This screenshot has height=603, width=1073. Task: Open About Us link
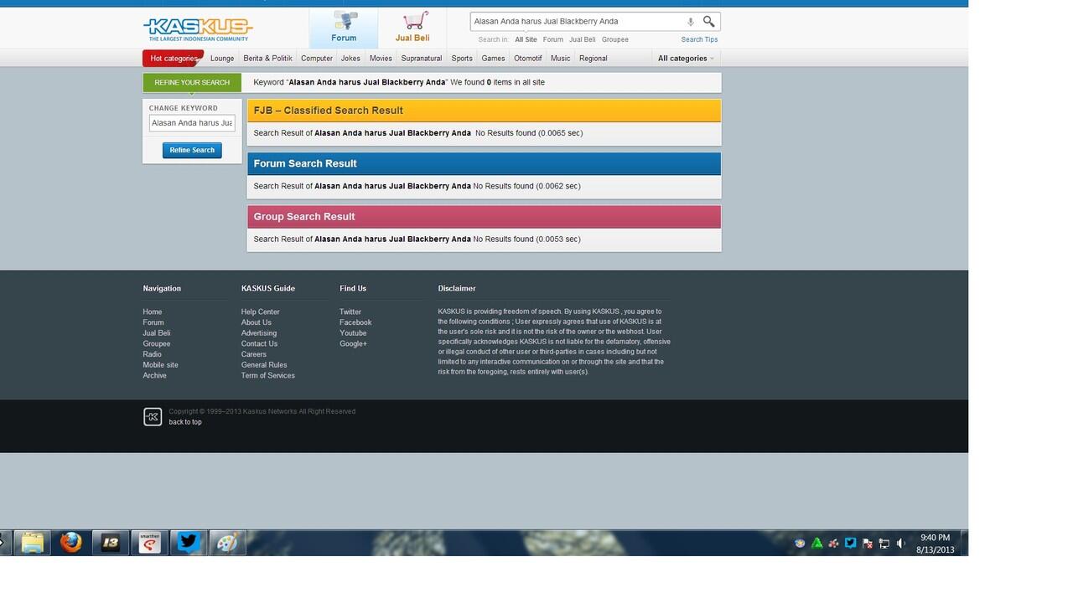(x=257, y=322)
